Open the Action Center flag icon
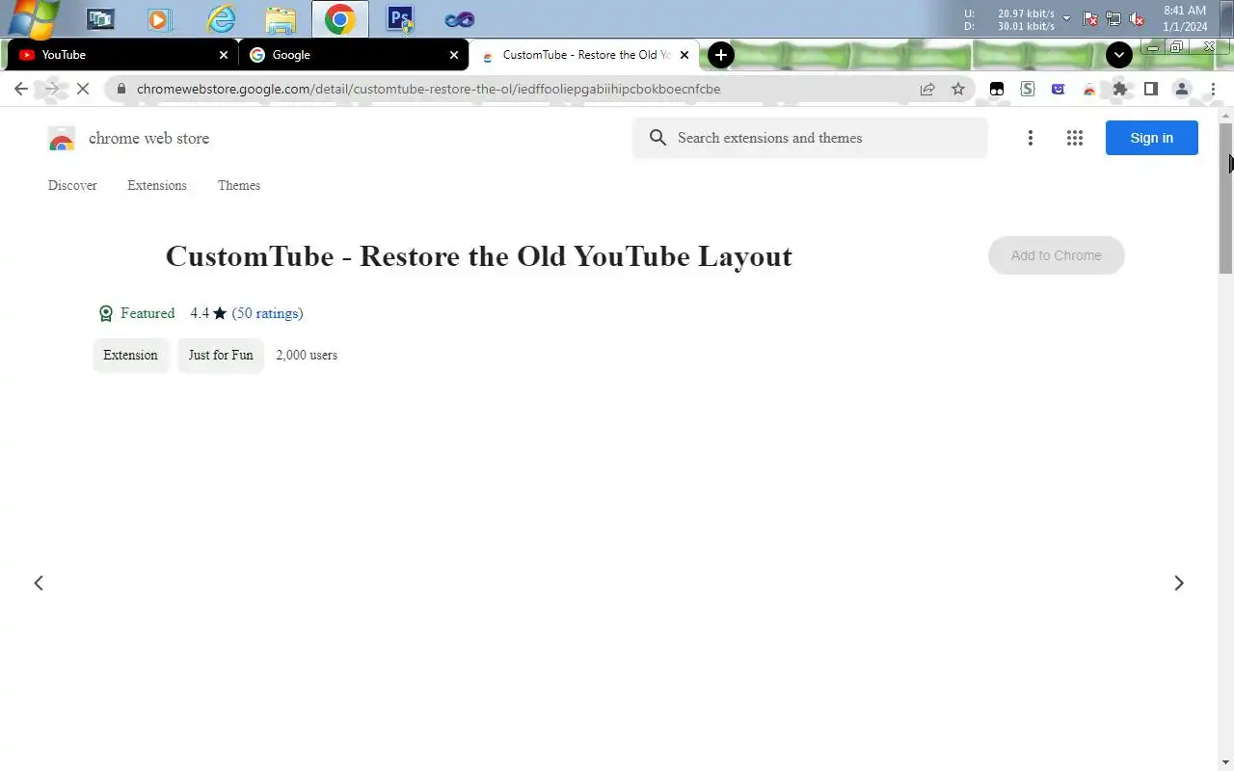The width and height of the screenshot is (1234, 771). [x=1090, y=18]
